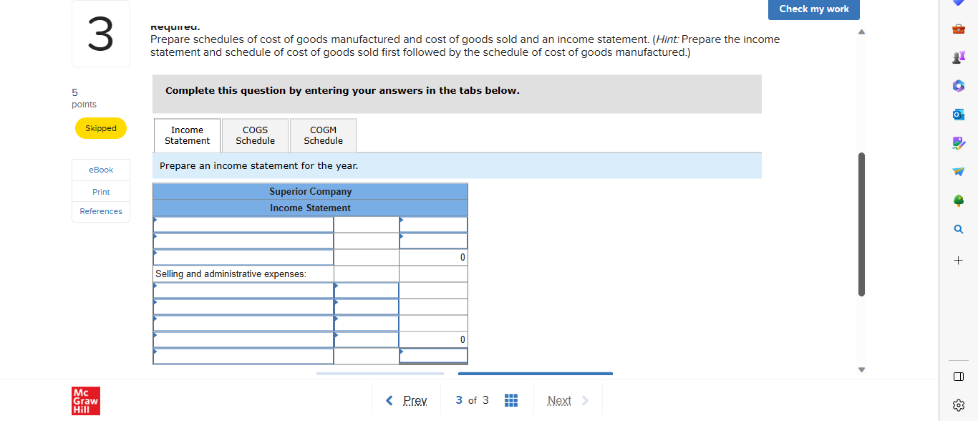The height and width of the screenshot is (421, 978).
Task: Click the References link
Action: pos(100,210)
